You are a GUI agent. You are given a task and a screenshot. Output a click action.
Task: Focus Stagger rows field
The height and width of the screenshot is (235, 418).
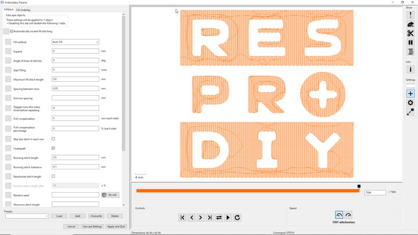tap(75, 108)
